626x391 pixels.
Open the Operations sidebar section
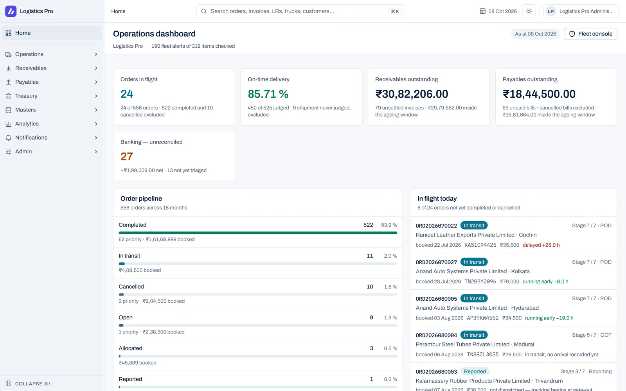point(52,54)
